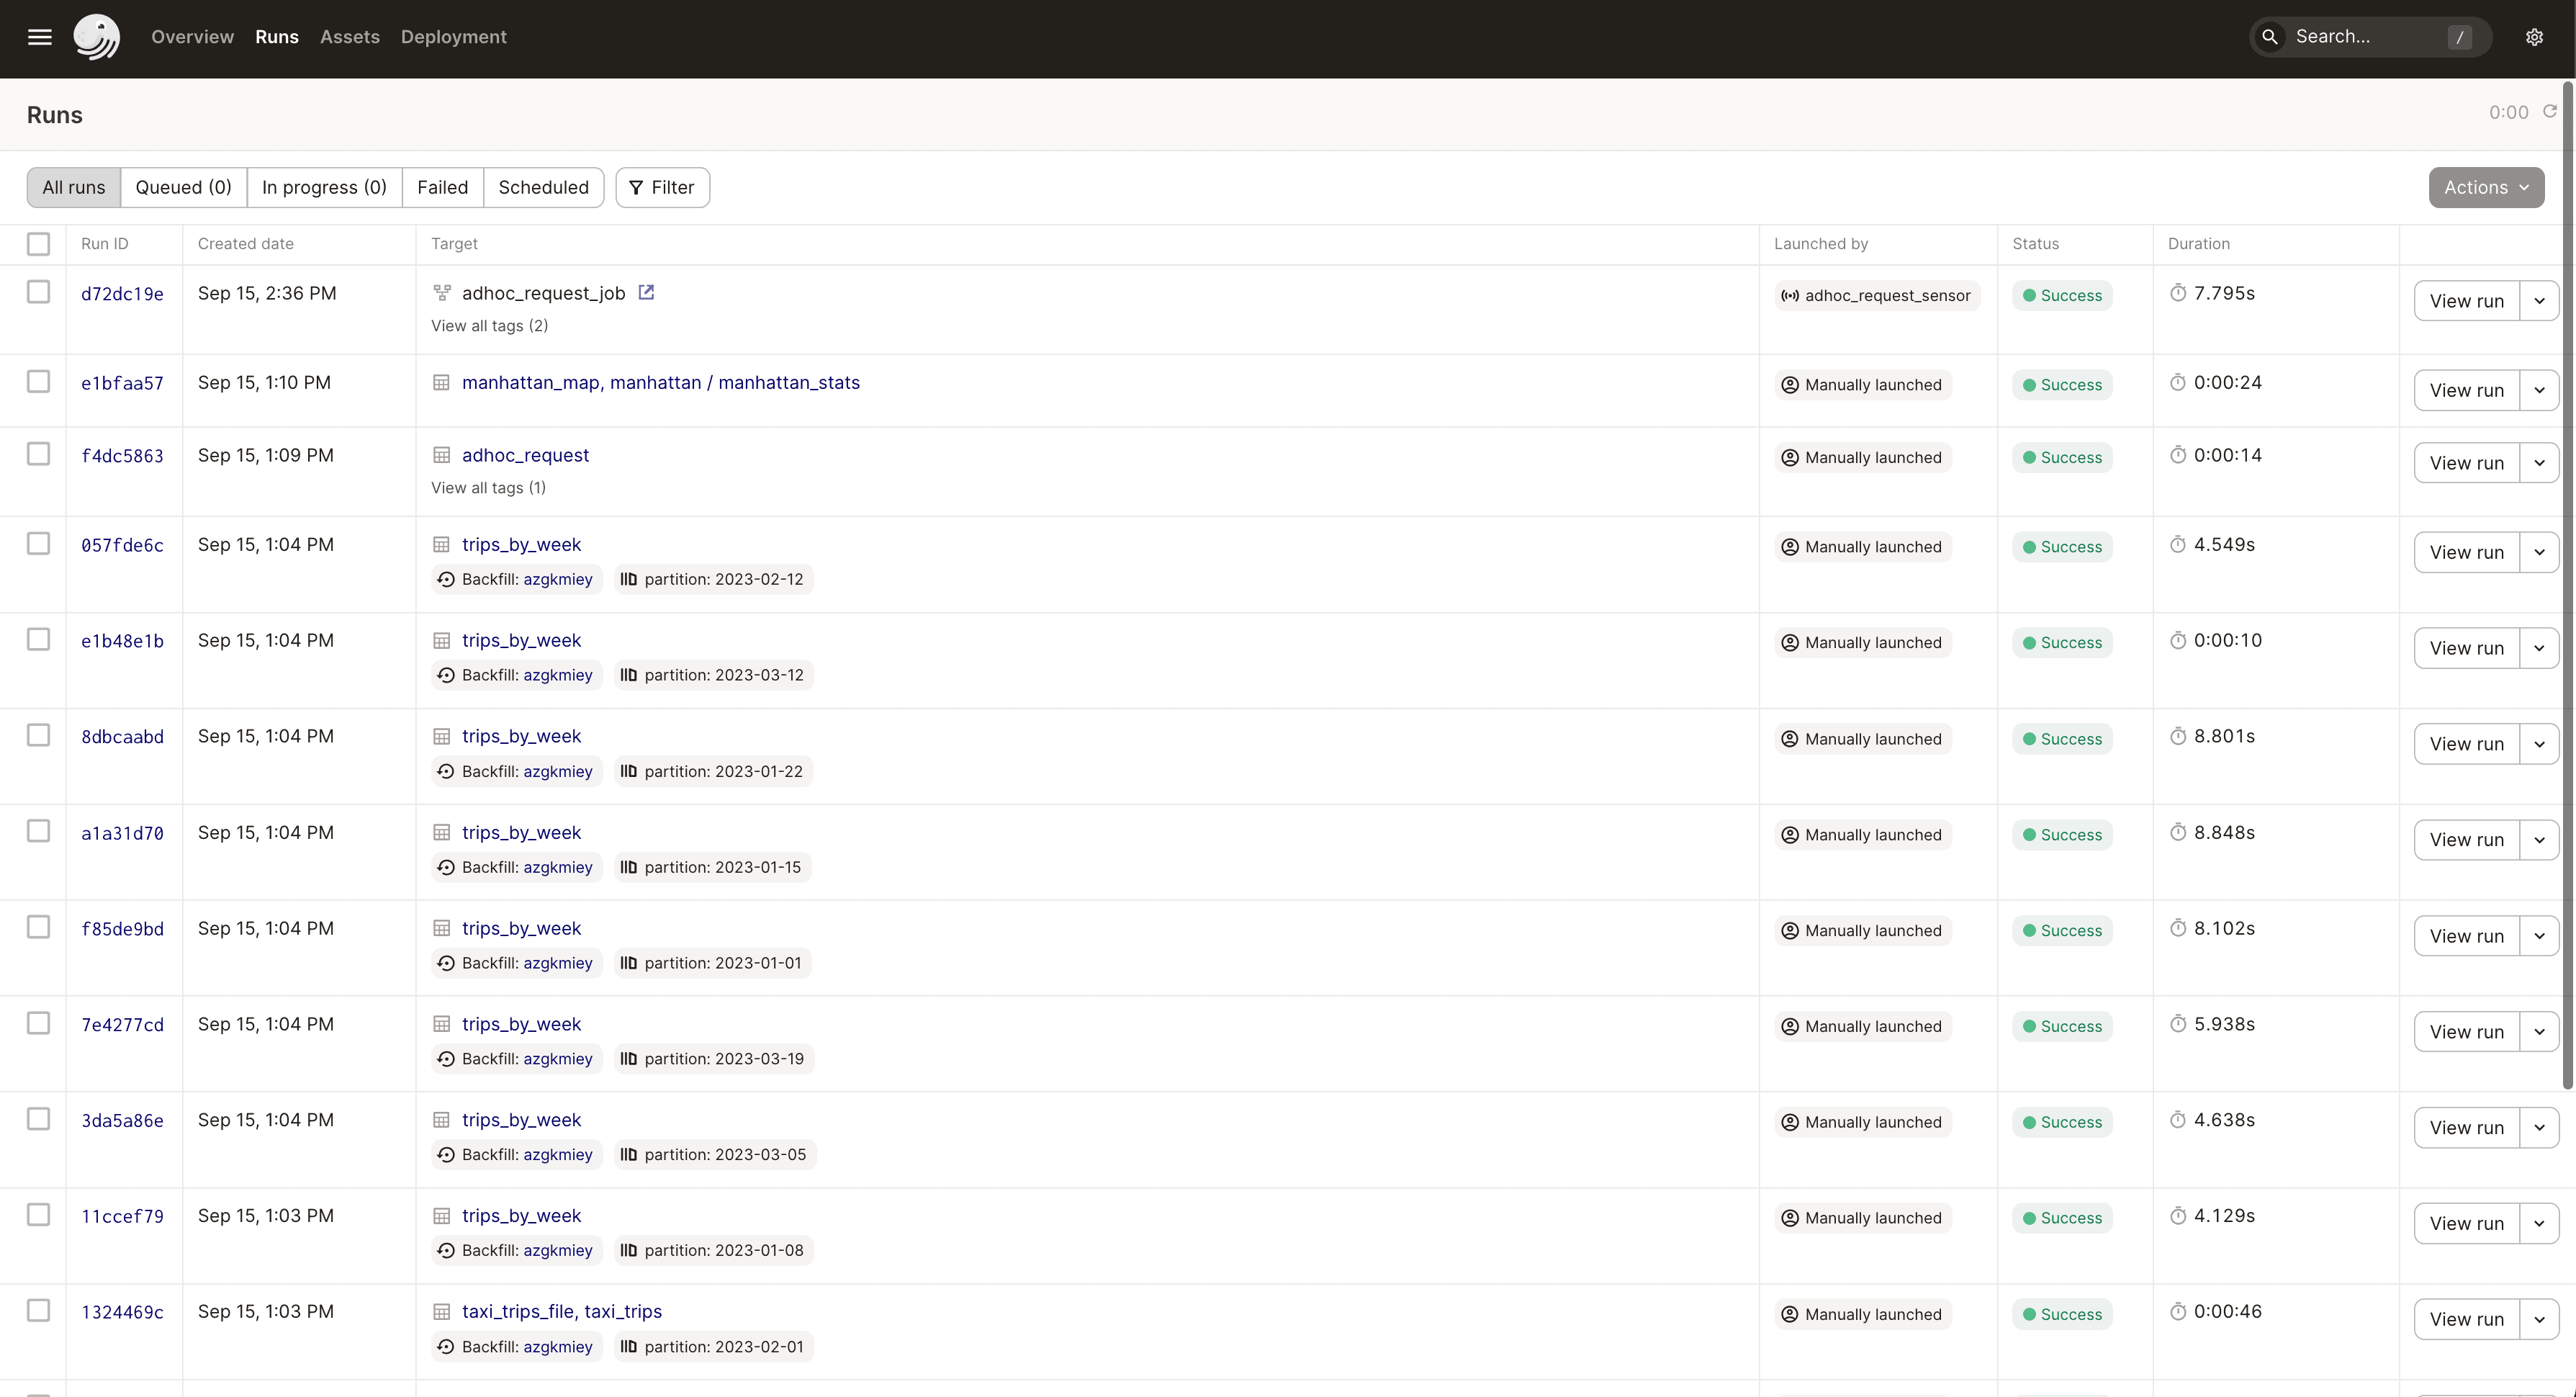Open run f4dc5863 details

122,455
